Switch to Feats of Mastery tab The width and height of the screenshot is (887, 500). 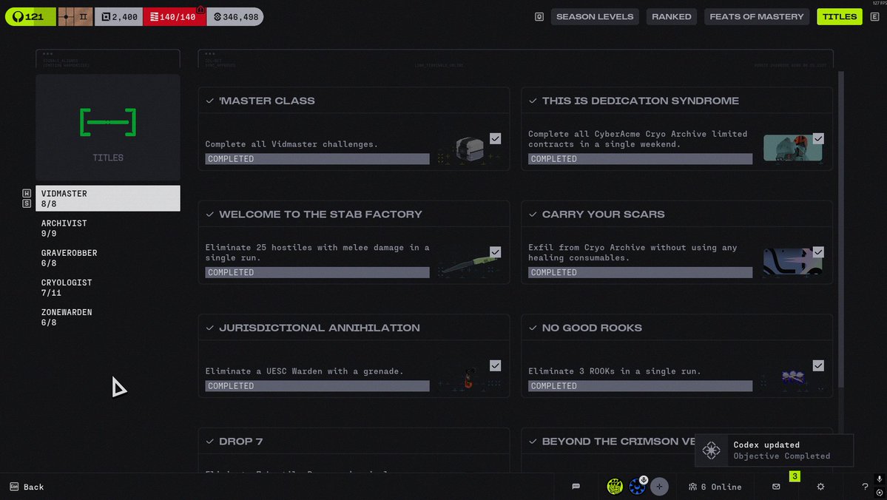click(x=756, y=16)
